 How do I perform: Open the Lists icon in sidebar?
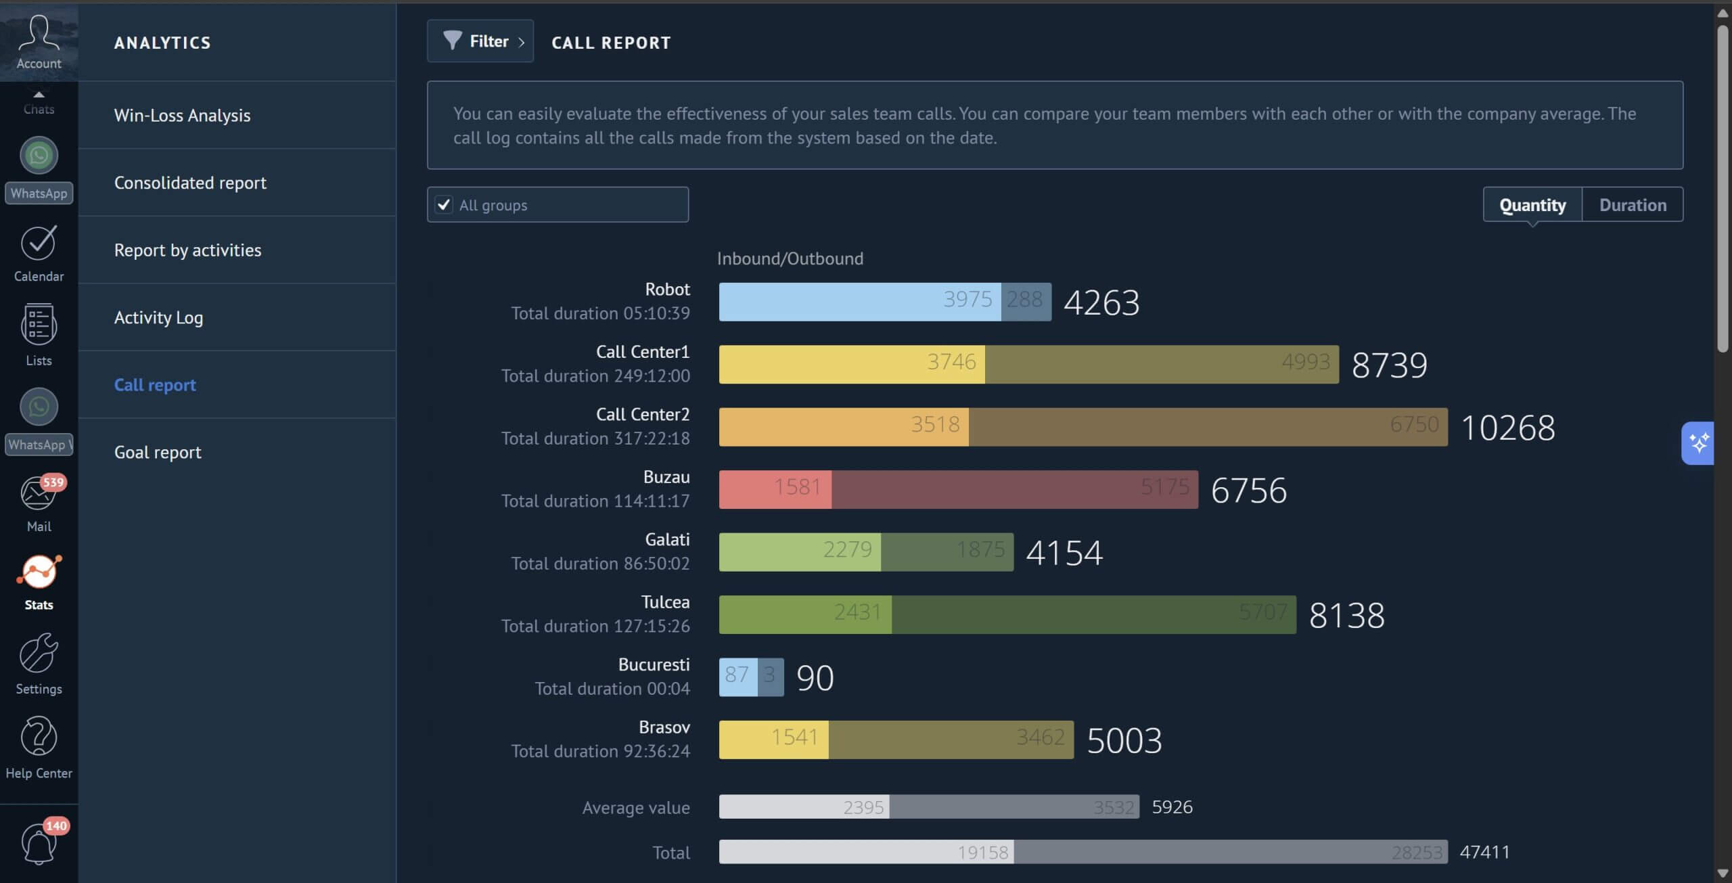pyautogui.click(x=39, y=326)
